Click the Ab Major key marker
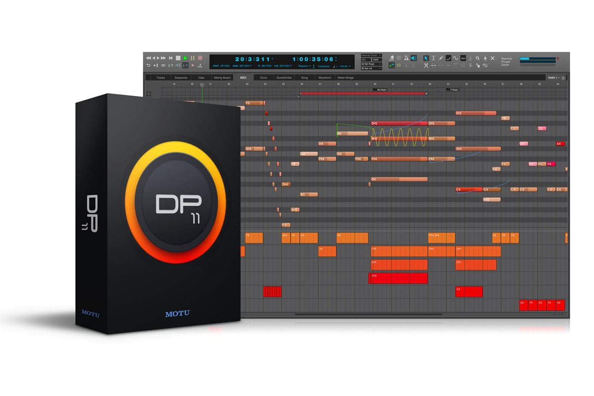The image size is (594, 396). coord(381,90)
